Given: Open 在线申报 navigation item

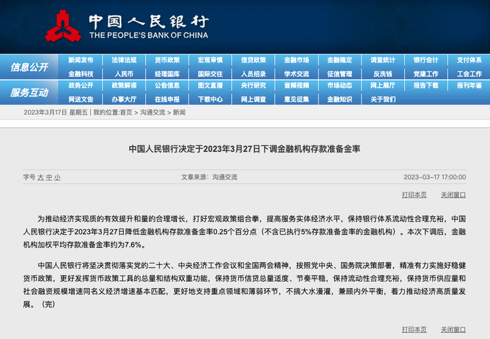Looking at the screenshot, I should [167, 99].
